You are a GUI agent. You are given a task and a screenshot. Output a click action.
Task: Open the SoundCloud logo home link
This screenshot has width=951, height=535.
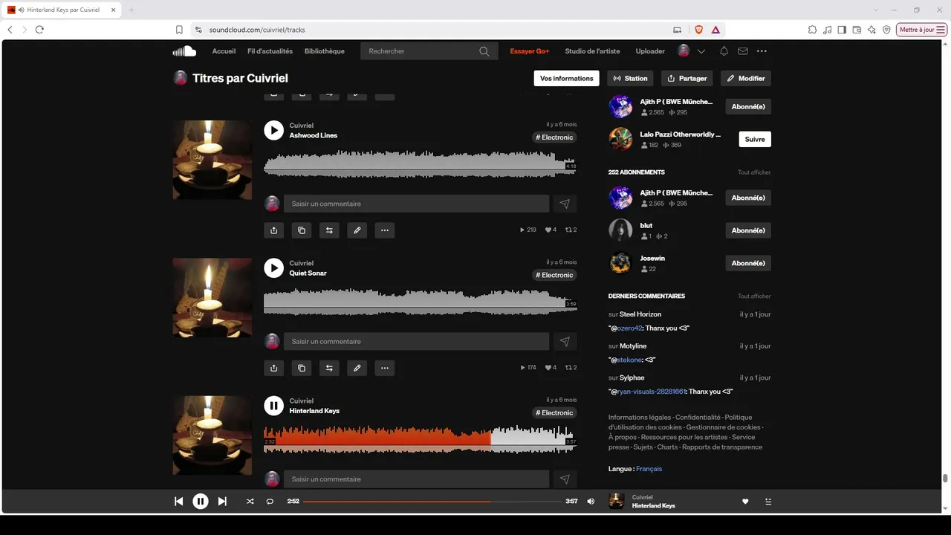184,51
